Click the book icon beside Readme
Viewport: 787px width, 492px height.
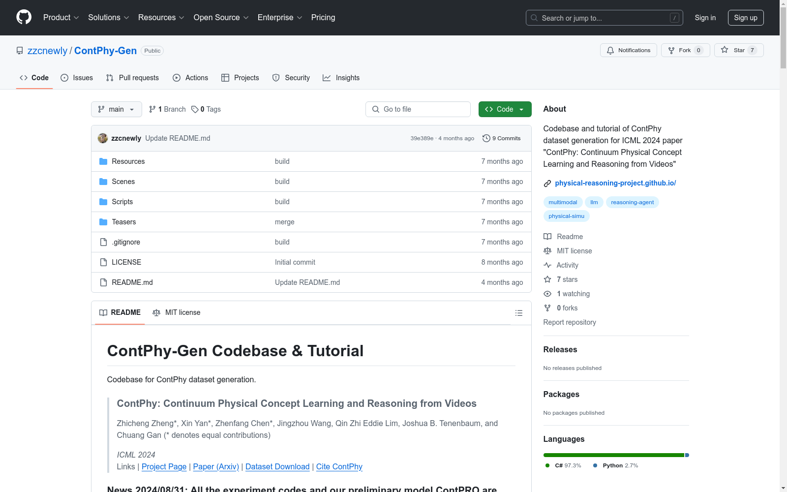[547, 237]
